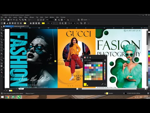This screenshot has height=113, width=150.
Task: Click the Open folder icon in toolbar
Action: point(4,20)
